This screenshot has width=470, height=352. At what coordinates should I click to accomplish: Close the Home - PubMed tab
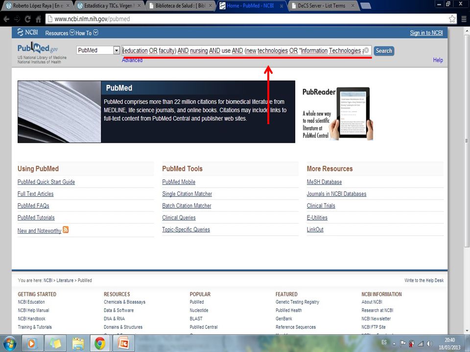[282, 6]
